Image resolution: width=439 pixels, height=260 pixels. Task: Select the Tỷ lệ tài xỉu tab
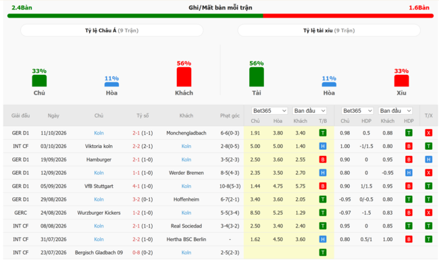point(329,30)
